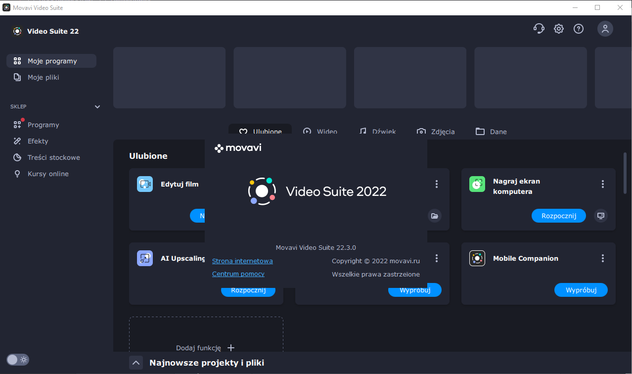The width and height of the screenshot is (632, 374).
Task: Click the third banner placeholder tile
Action: click(x=410, y=78)
